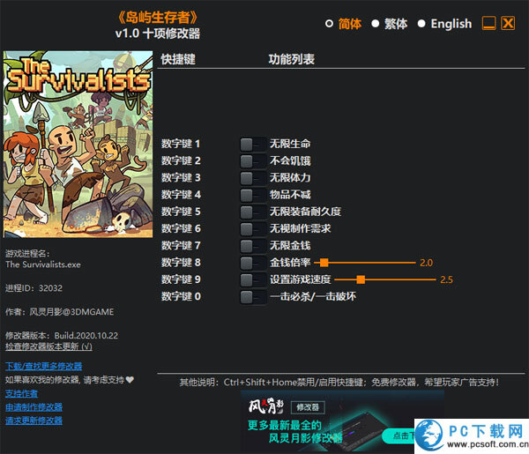The width and height of the screenshot is (529, 454).
Task: Enable 无限金钱 infinite money switch
Action: click(253, 245)
